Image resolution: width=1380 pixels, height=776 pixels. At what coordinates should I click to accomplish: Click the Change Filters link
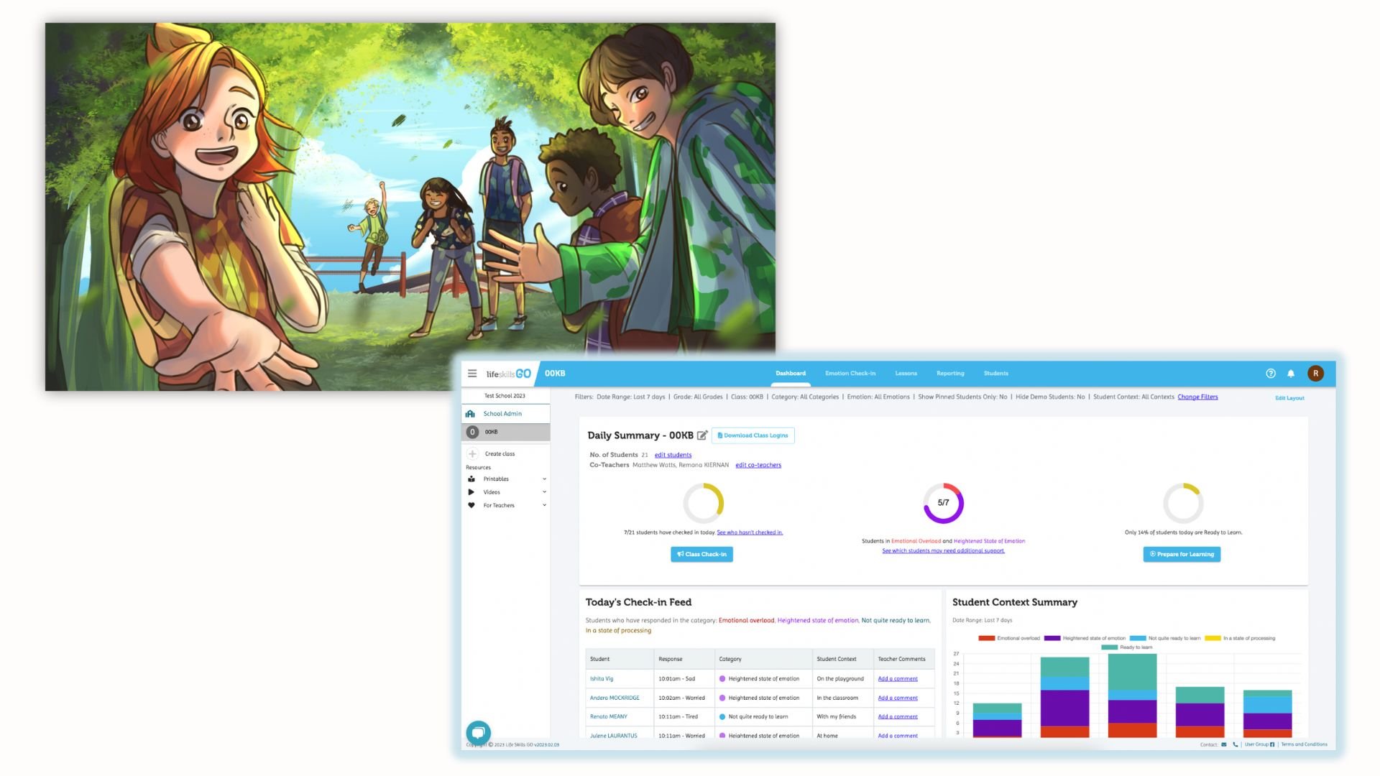coord(1197,397)
